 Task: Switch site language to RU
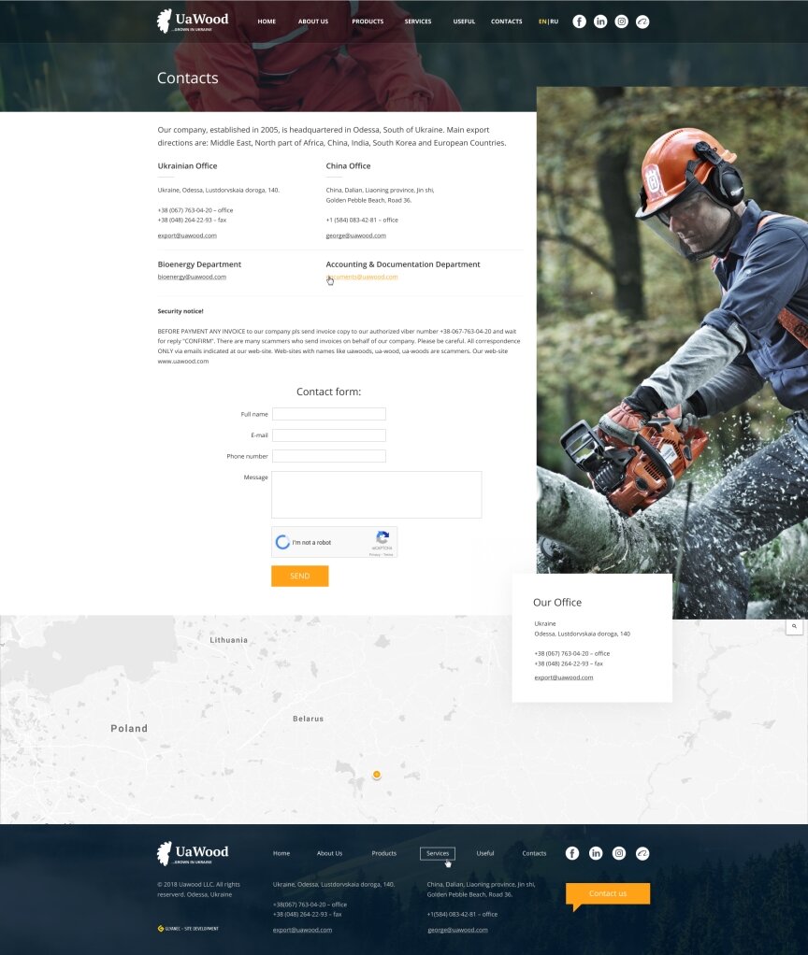click(555, 21)
